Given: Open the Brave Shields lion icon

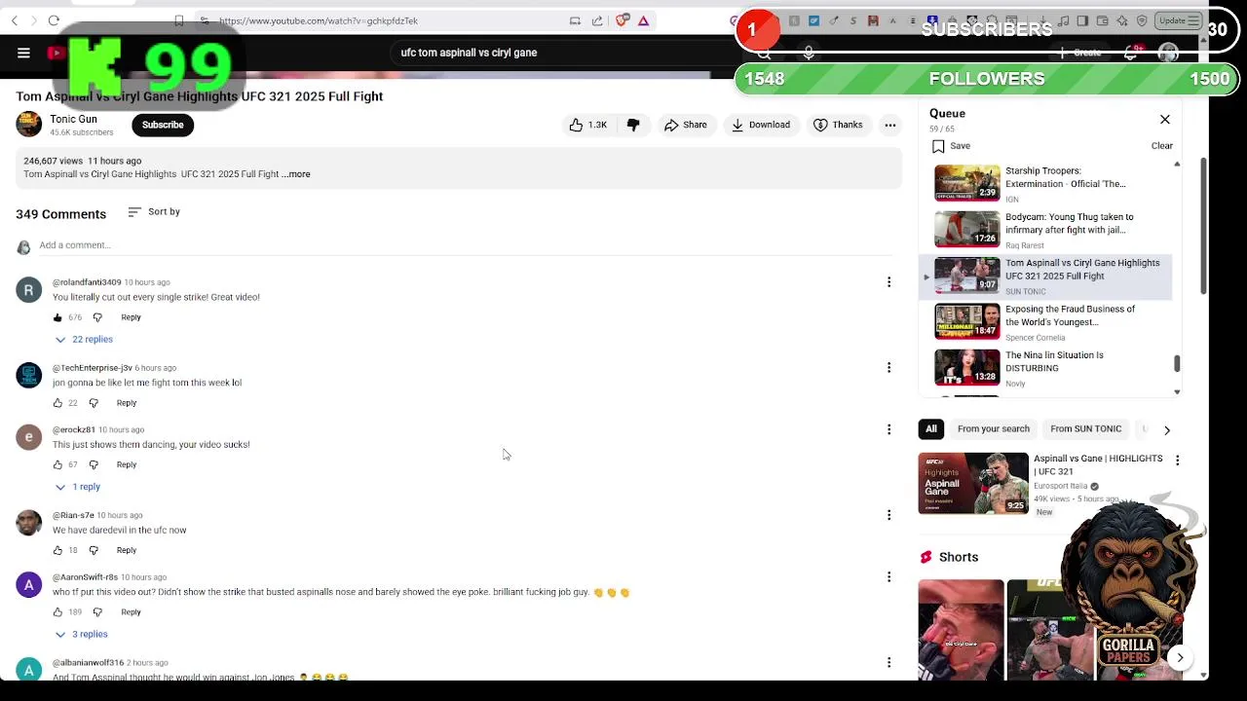Looking at the screenshot, I should (623, 20).
